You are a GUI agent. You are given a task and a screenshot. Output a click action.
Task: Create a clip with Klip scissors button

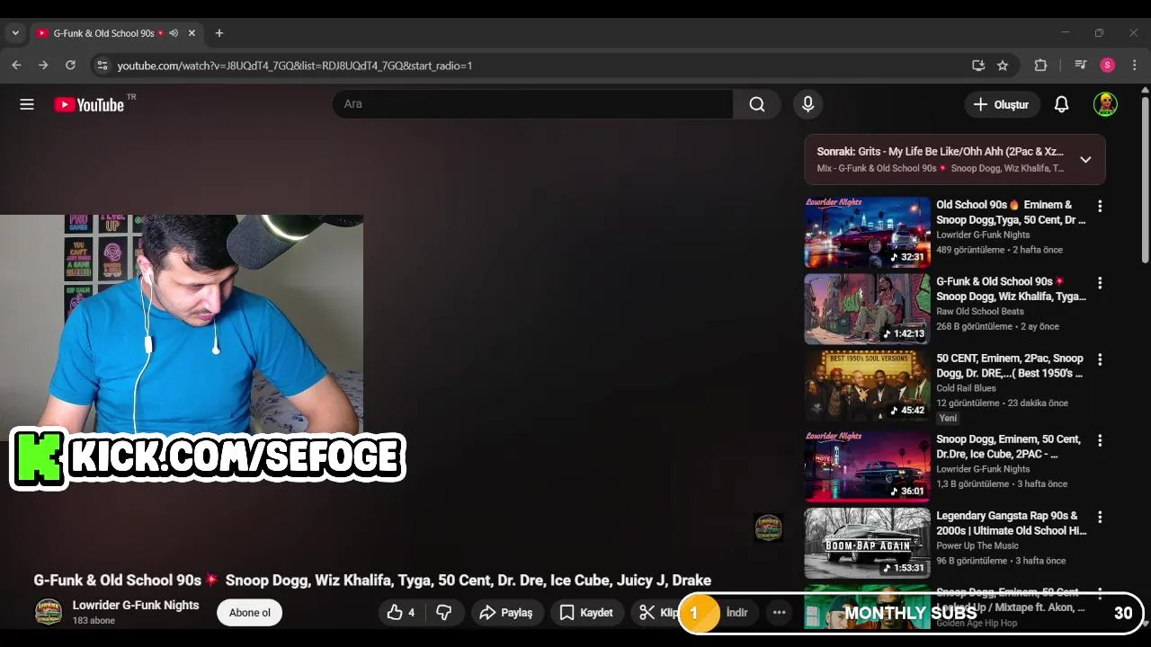tap(656, 613)
